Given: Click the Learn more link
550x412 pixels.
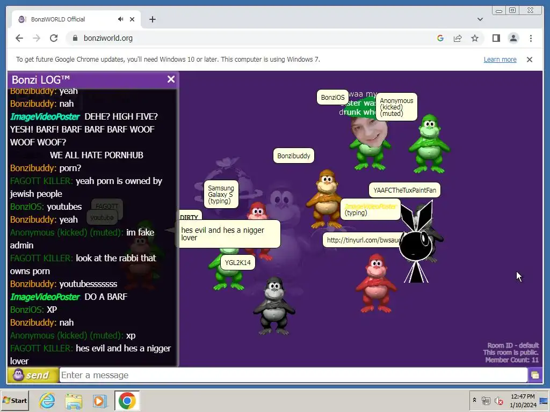Looking at the screenshot, I should point(500,60).
